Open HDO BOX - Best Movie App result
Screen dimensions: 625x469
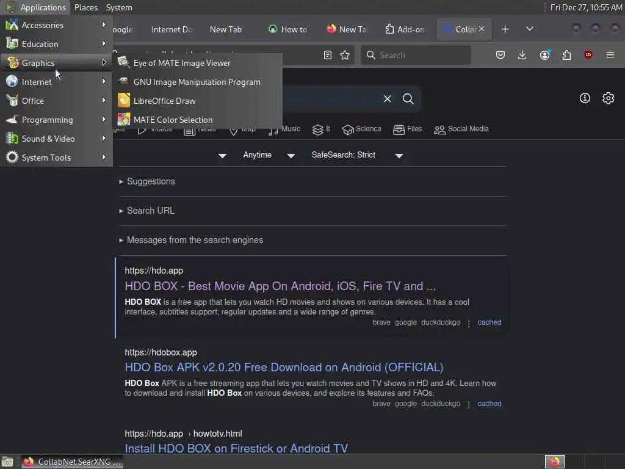280,286
